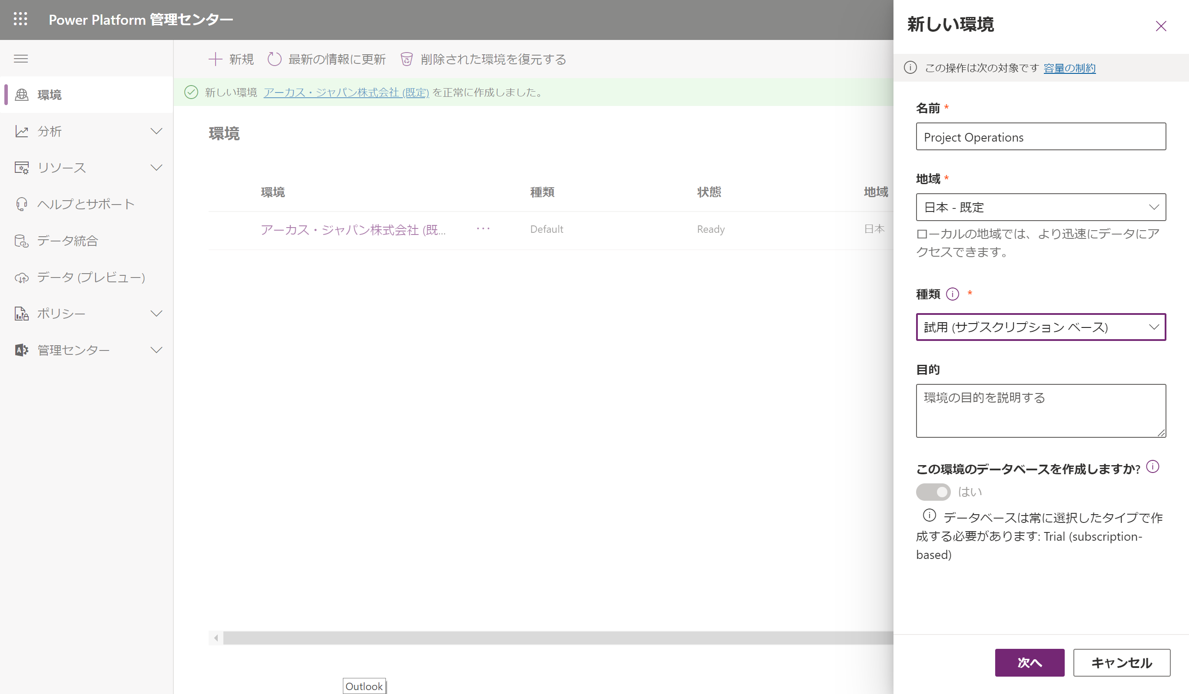Expand the ポリシー menu chevron
1189x694 pixels.
coord(156,314)
